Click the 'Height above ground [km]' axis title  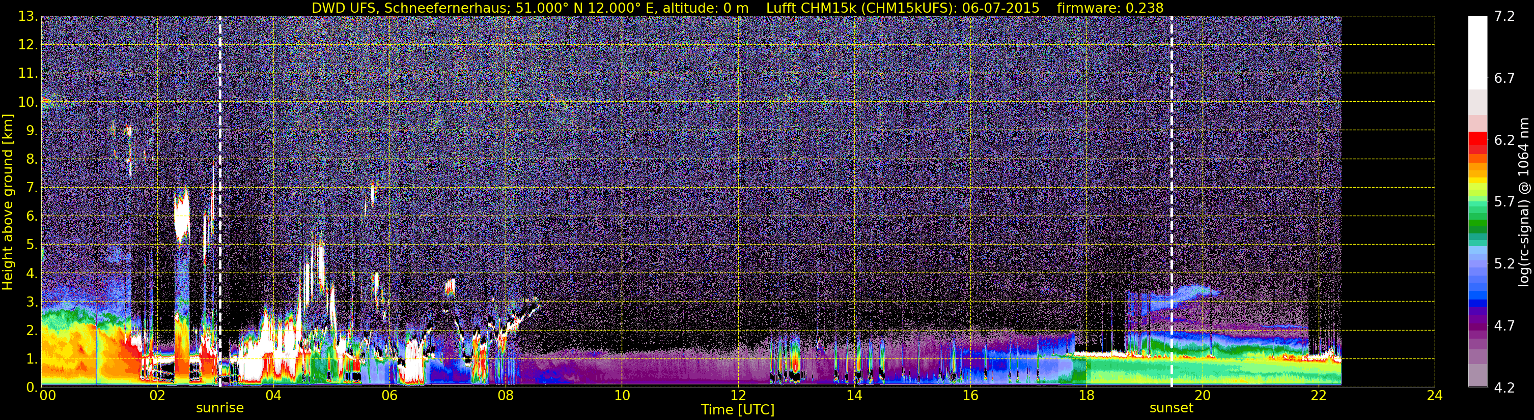tap(8, 202)
